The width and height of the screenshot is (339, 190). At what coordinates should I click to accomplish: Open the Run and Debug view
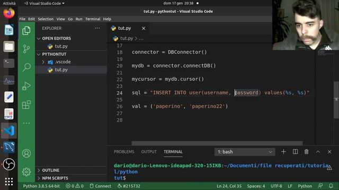(26, 86)
